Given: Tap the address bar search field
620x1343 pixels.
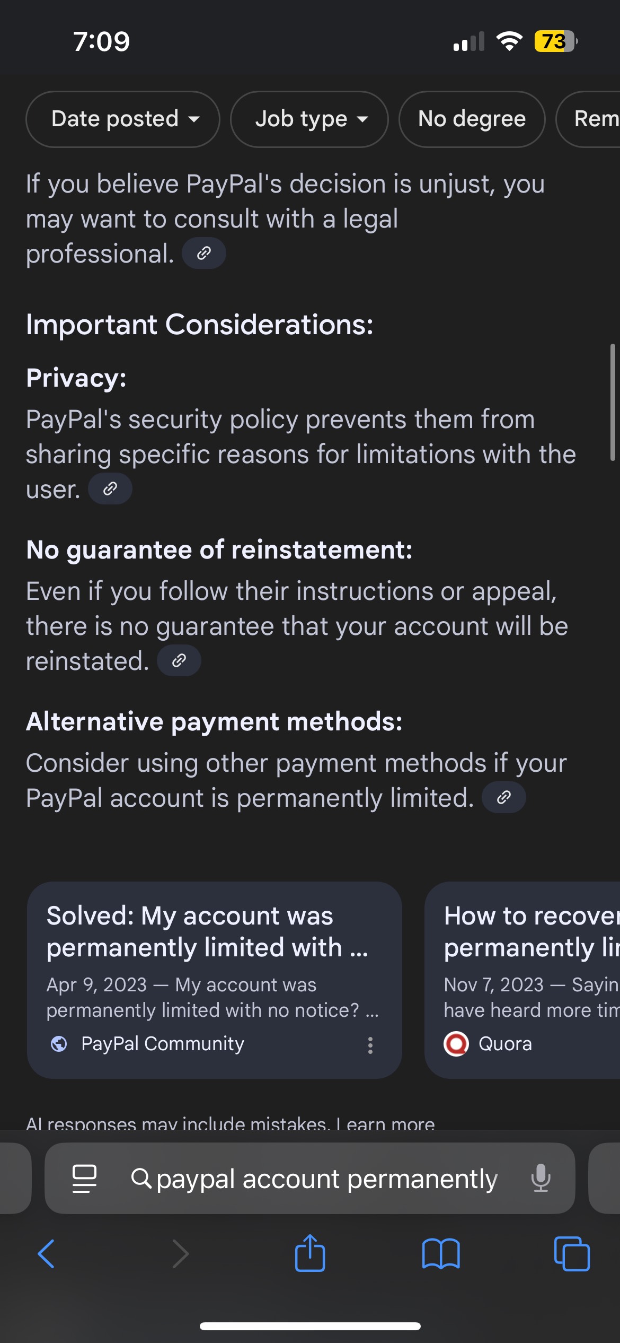Looking at the screenshot, I should click(x=326, y=1179).
